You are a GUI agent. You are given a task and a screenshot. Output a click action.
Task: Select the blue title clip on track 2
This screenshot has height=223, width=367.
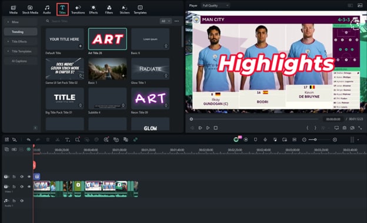click(36, 177)
